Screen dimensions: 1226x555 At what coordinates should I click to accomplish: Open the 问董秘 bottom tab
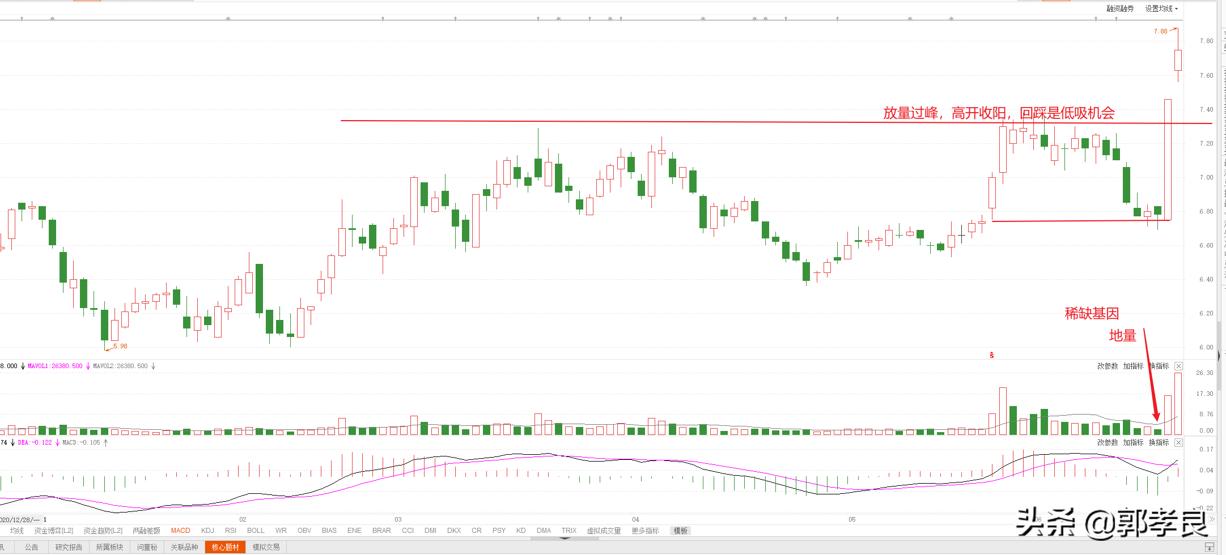[x=147, y=547]
